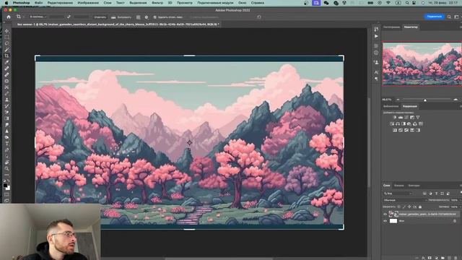
Task: Click the reset crop arrow icon
Action: tap(259, 17)
